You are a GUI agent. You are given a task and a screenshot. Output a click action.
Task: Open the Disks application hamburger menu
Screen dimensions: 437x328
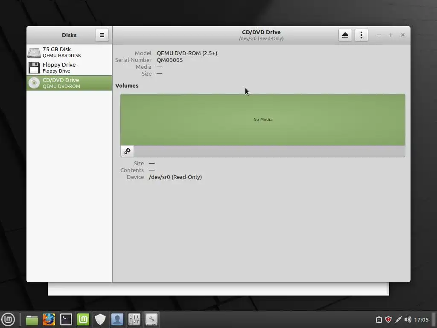(102, 35)
